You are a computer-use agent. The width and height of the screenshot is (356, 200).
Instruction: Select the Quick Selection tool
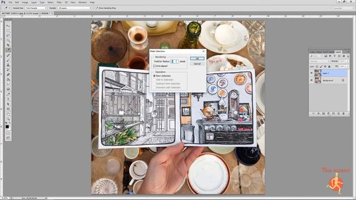click(8, 41)
